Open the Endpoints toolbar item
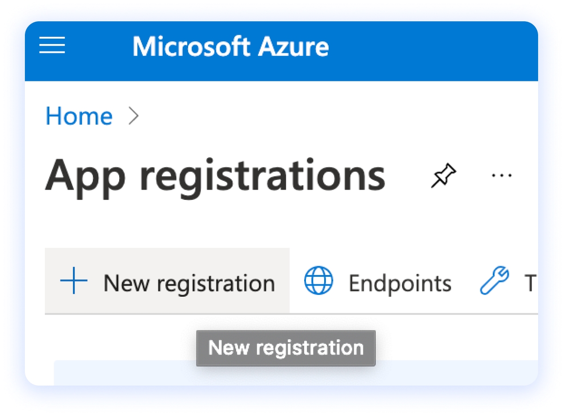Screen dimensions: 563x414 [x=378, y=282]
